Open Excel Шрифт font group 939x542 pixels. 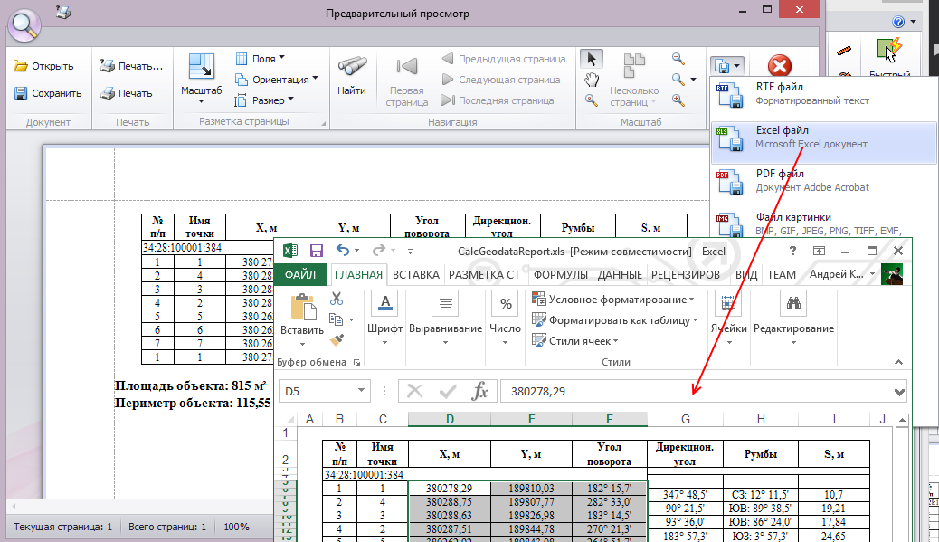click(384, 319)
